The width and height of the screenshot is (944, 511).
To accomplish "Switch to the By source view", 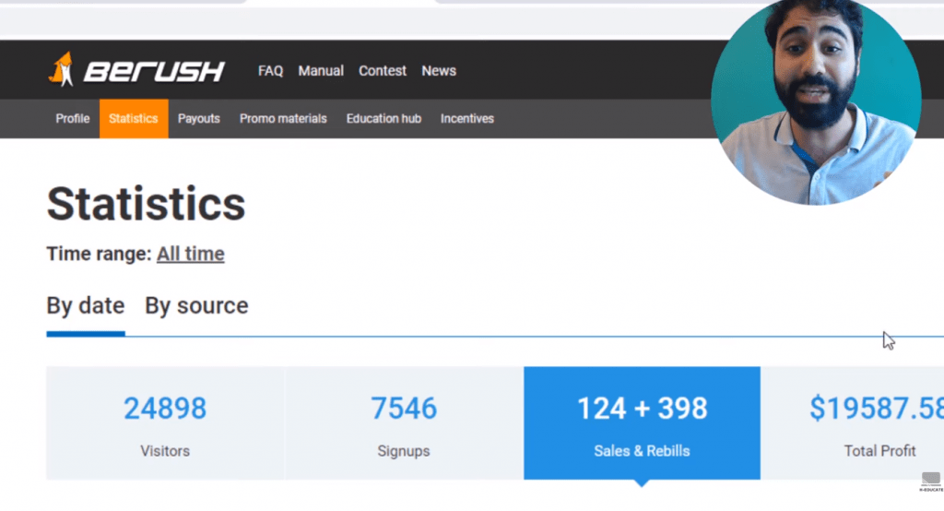I will pyautogui.click(x=196, y=306).
